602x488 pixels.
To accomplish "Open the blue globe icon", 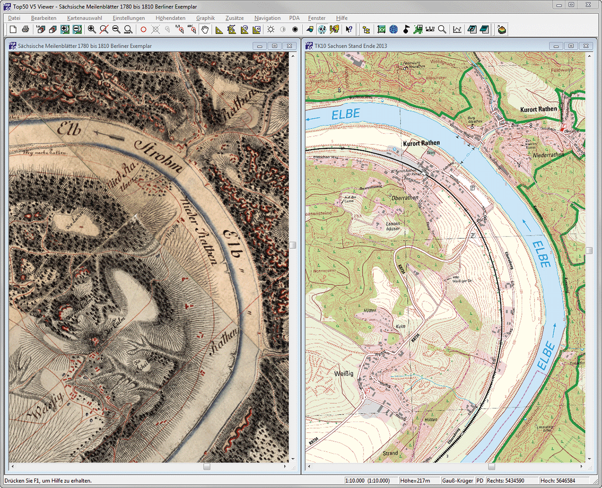I will [x=394, y=30].
